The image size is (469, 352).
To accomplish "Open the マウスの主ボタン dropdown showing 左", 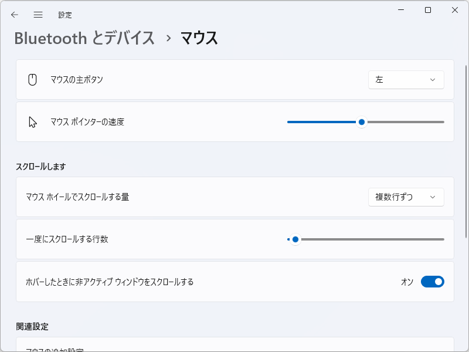I will [x=406, y=80].
